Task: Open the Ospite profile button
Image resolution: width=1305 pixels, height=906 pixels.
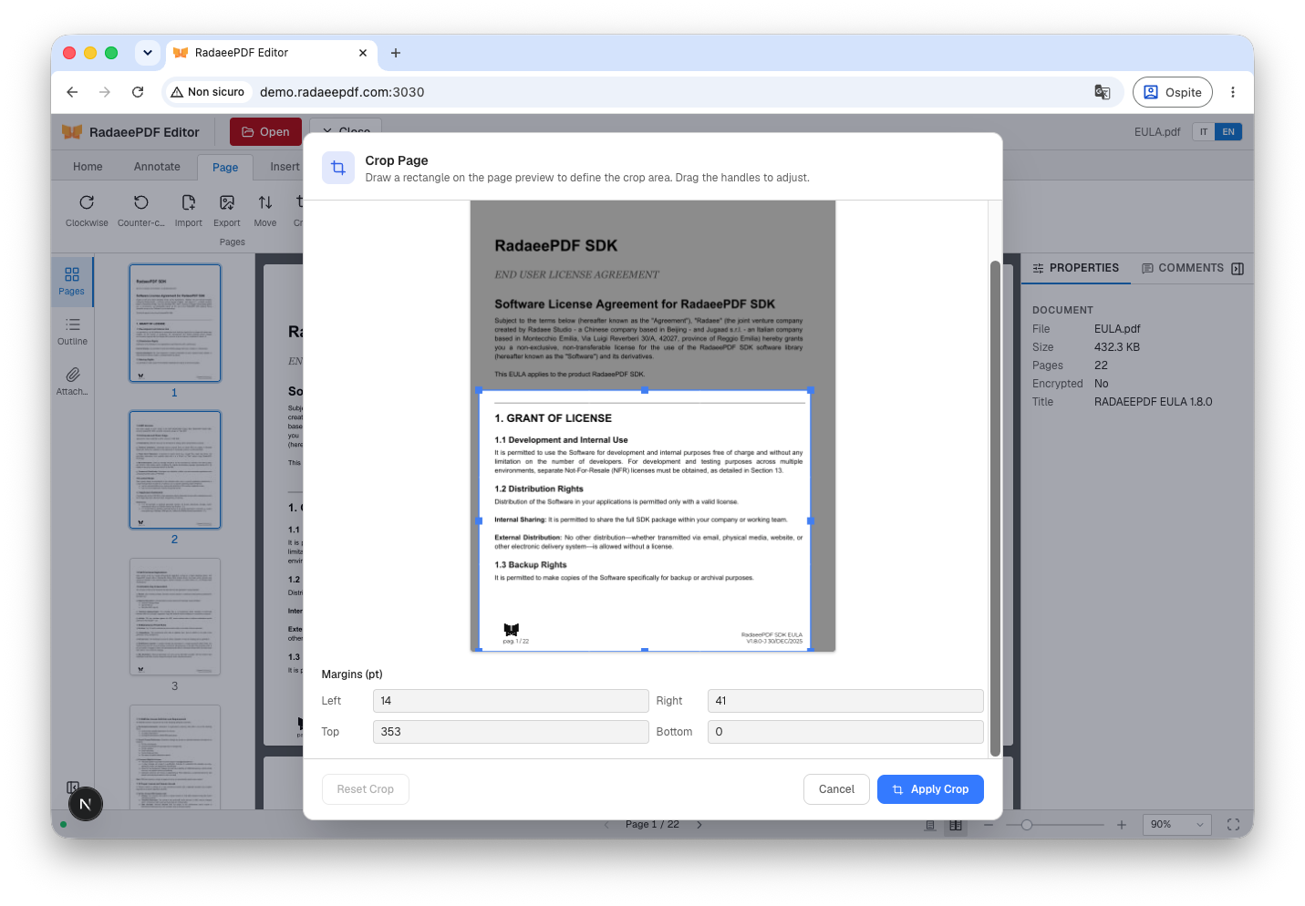Action: coord(1173,92)
